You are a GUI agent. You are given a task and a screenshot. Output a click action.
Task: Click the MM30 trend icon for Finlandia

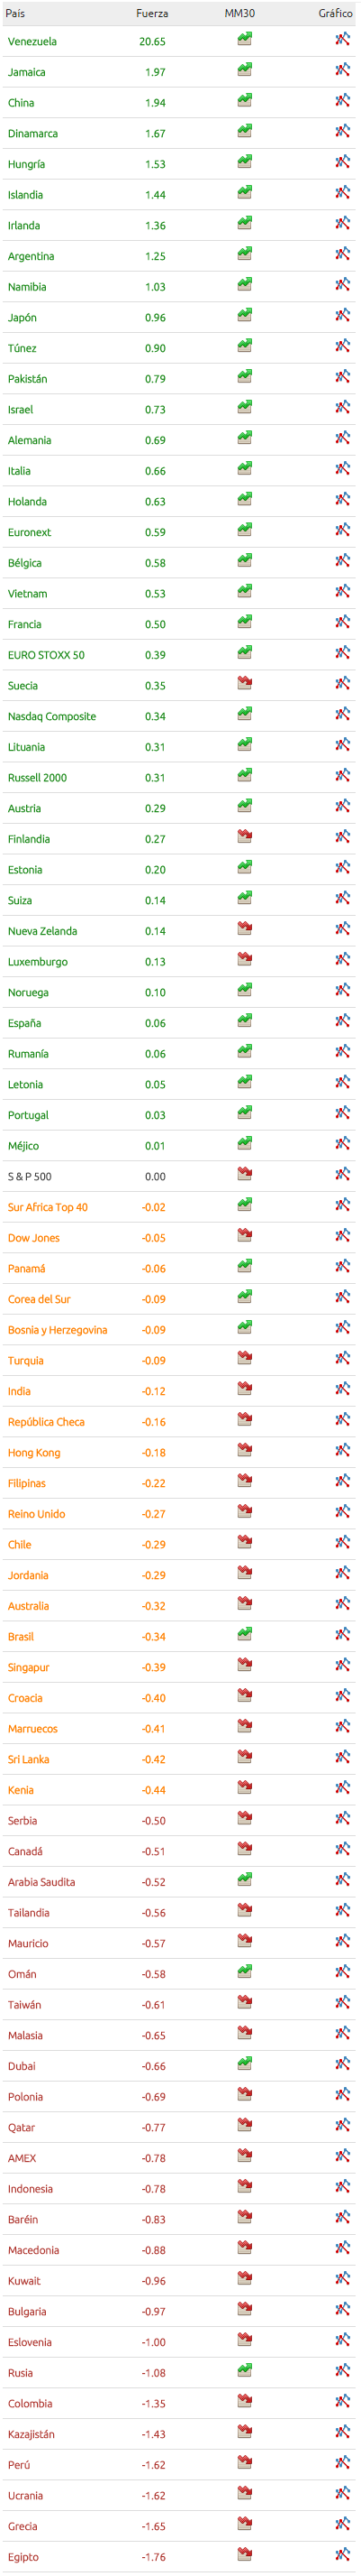click(x=244, y=837)
